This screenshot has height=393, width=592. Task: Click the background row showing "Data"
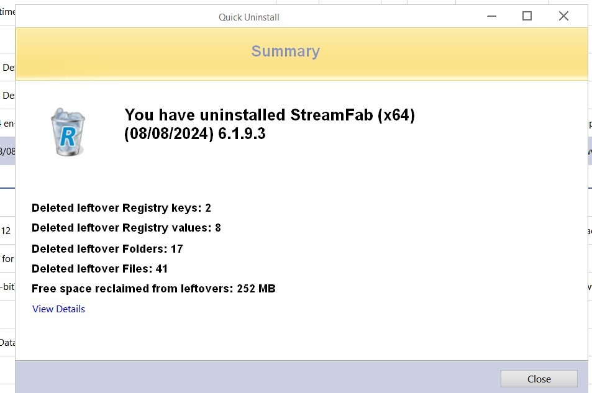click(7, 342)
